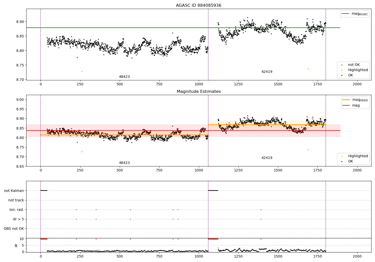
Task: Click the 'not track' row label
Action: coord(16,200)
